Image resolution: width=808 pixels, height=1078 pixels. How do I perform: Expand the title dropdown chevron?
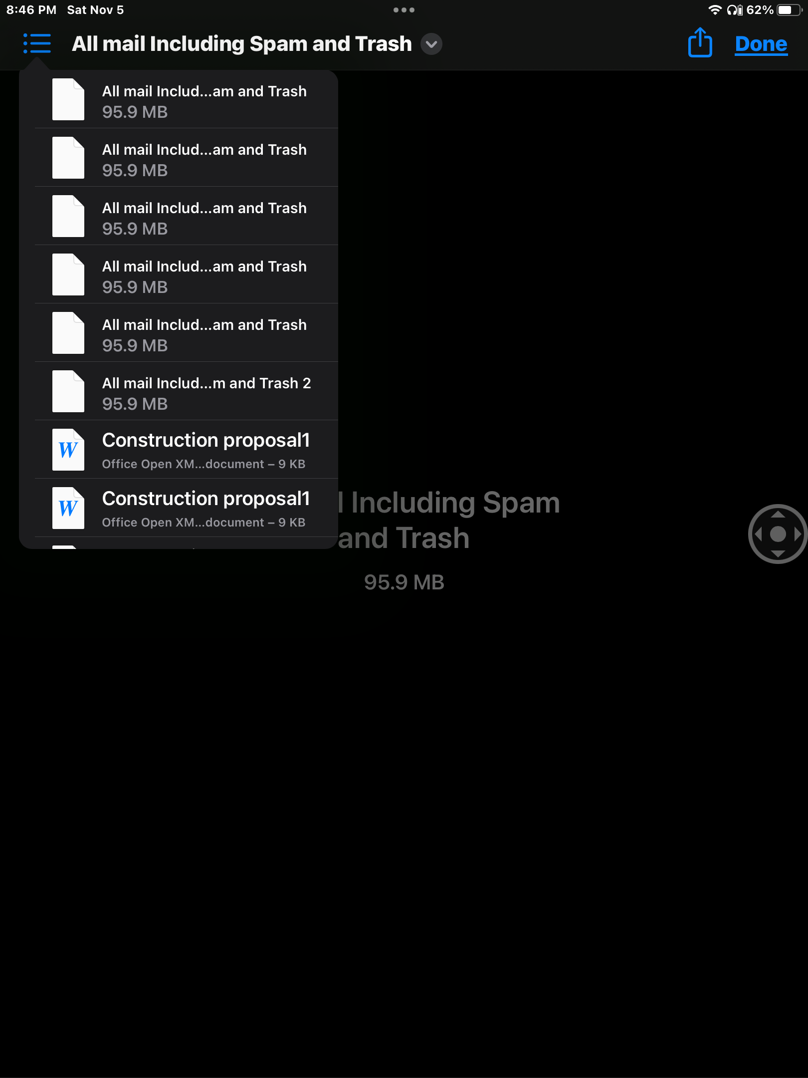(x=431, y=44)
